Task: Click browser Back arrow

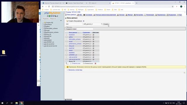Action: 43,6
